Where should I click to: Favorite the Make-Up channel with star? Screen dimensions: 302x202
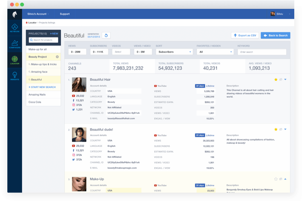276,179
